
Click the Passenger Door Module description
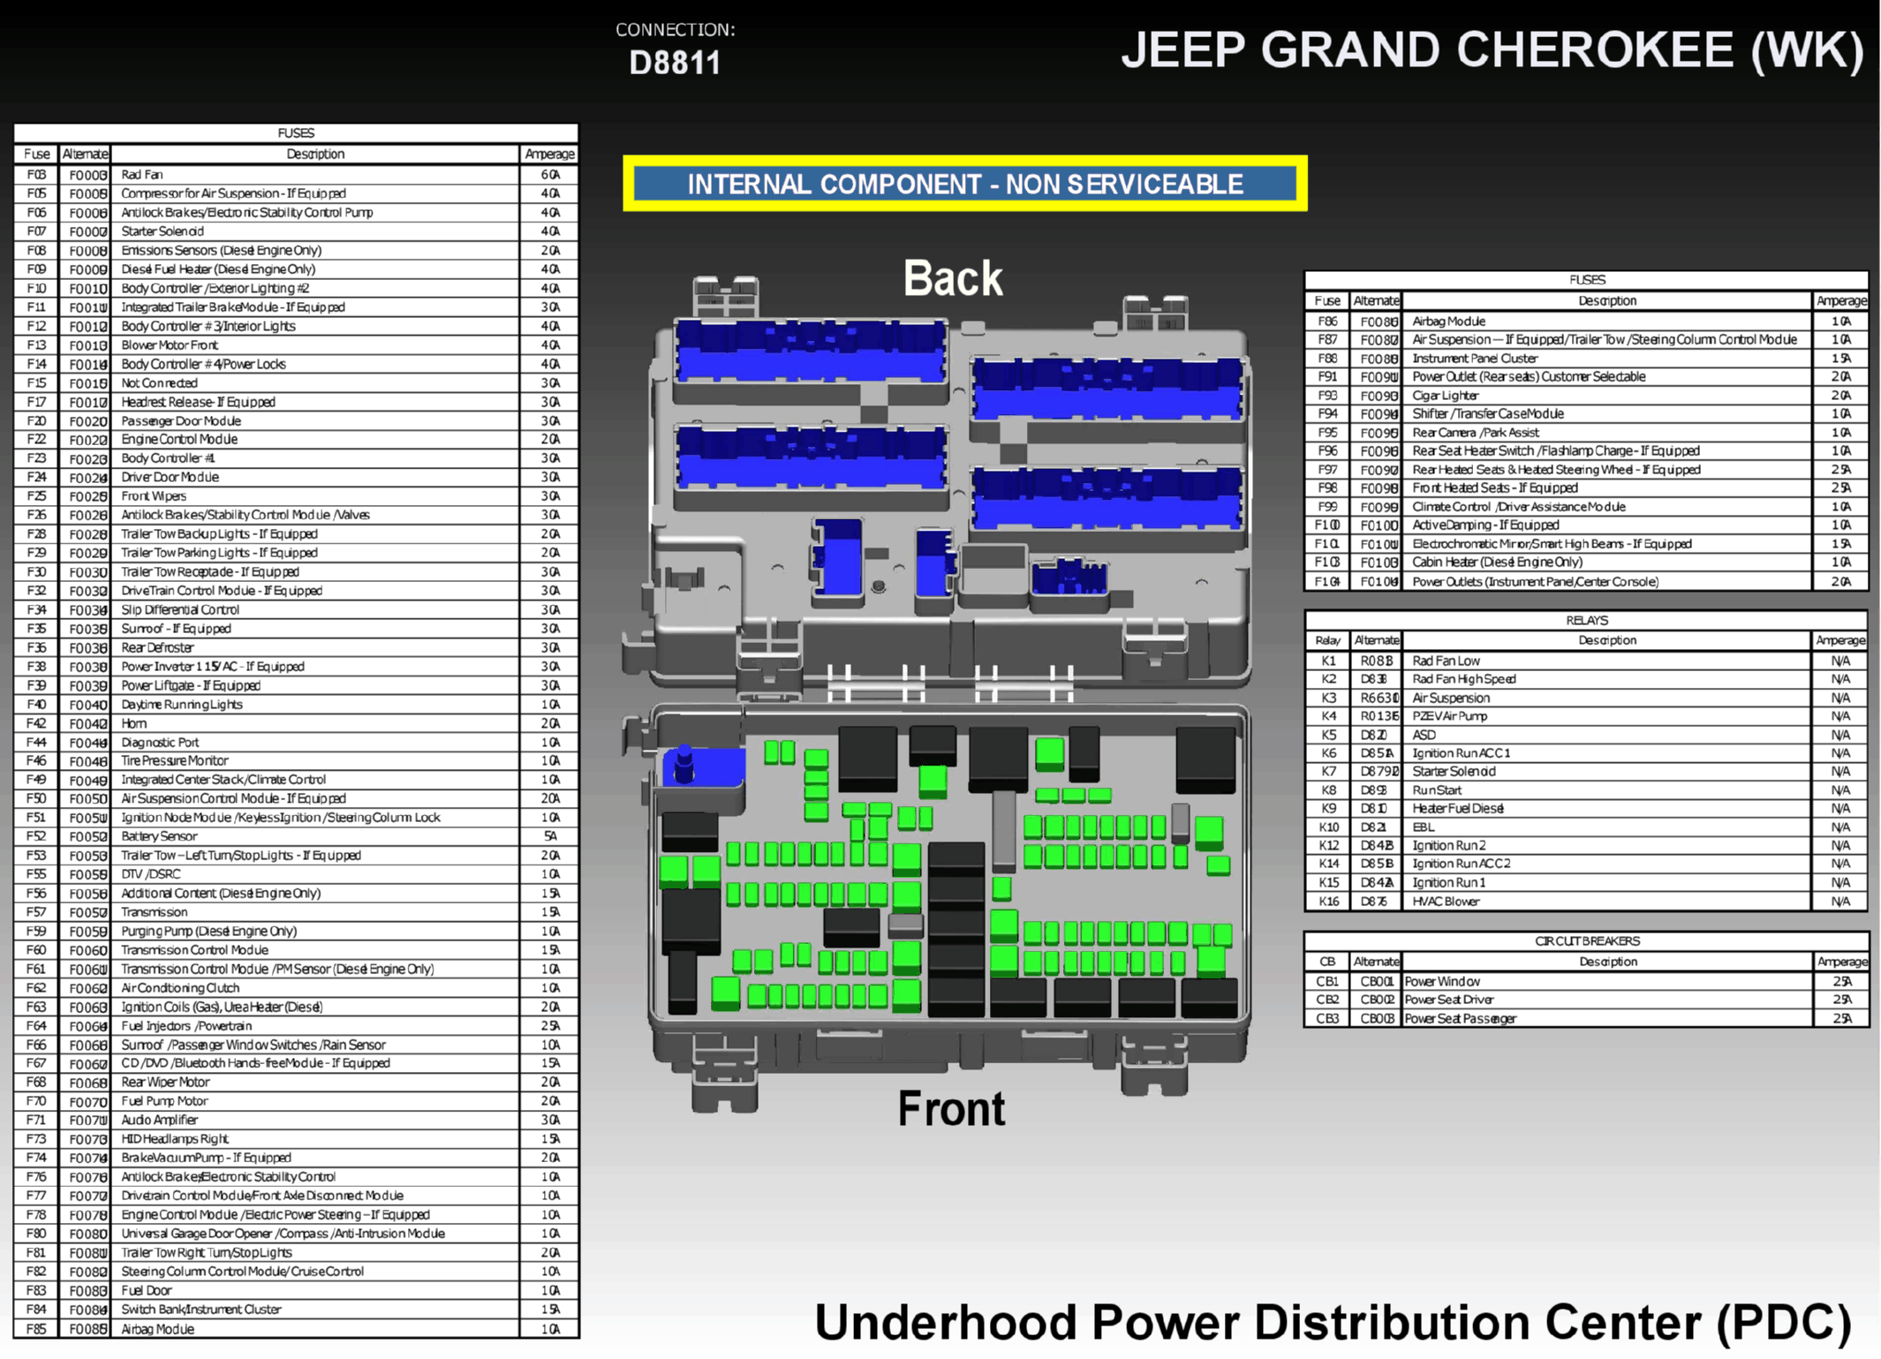(x=181, y=421)
